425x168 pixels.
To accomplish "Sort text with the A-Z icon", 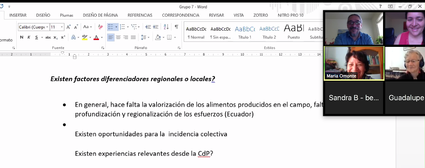I will [x=166, y=27].
